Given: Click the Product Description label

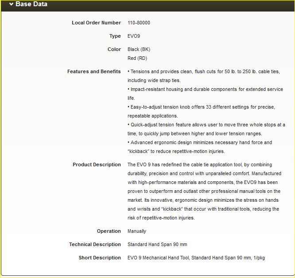Looking at the screenshot, I should [97, 164].
